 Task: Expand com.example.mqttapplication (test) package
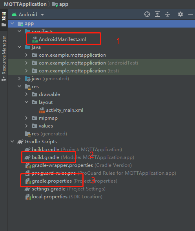(x=26, y=71)
